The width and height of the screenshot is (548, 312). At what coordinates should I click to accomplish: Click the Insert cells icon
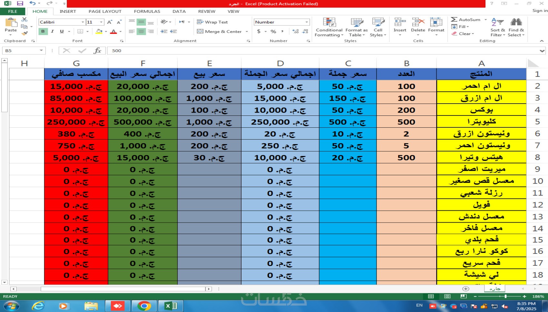(x=400, y=23)
